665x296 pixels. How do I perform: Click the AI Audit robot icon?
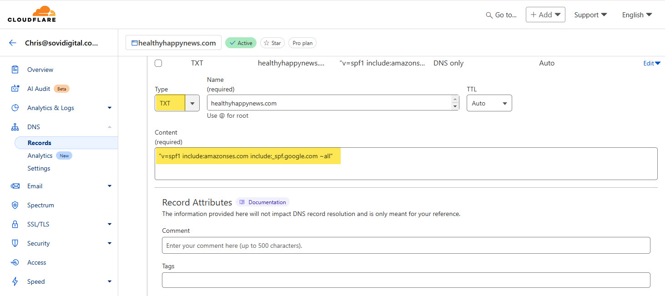tap(15, 89)
